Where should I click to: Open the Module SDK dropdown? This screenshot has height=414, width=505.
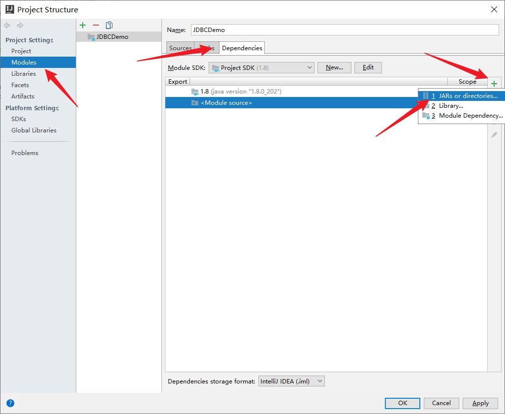coord(261,67)
